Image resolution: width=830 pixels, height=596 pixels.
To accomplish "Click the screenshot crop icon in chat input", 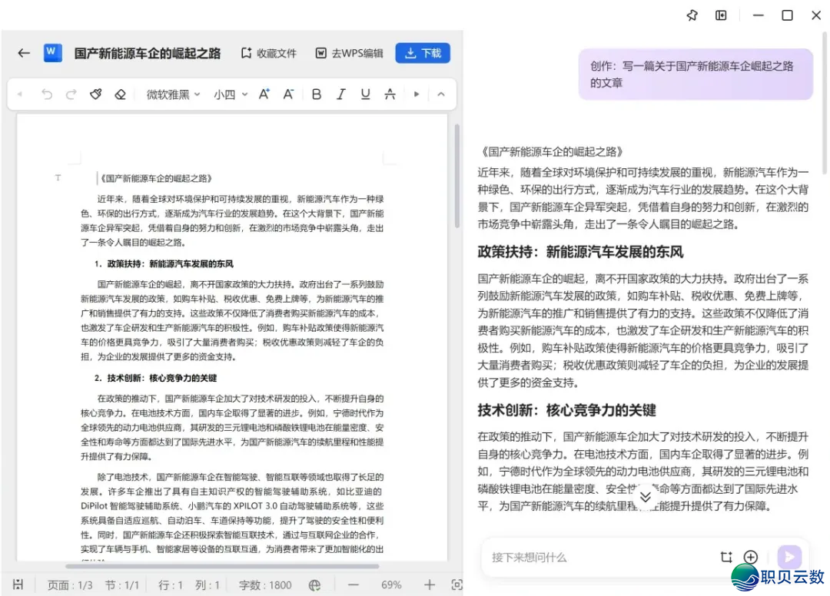I will pyautogui.click(x=726, y=558).
